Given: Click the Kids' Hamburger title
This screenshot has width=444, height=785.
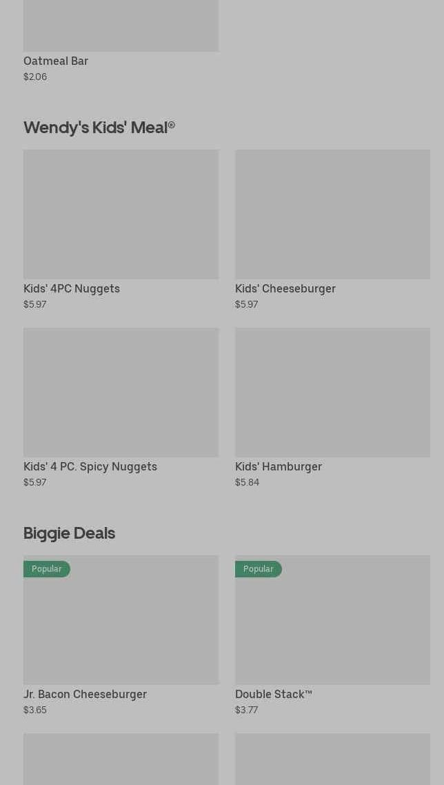Looking at the screenshot, I should point(279,466).
